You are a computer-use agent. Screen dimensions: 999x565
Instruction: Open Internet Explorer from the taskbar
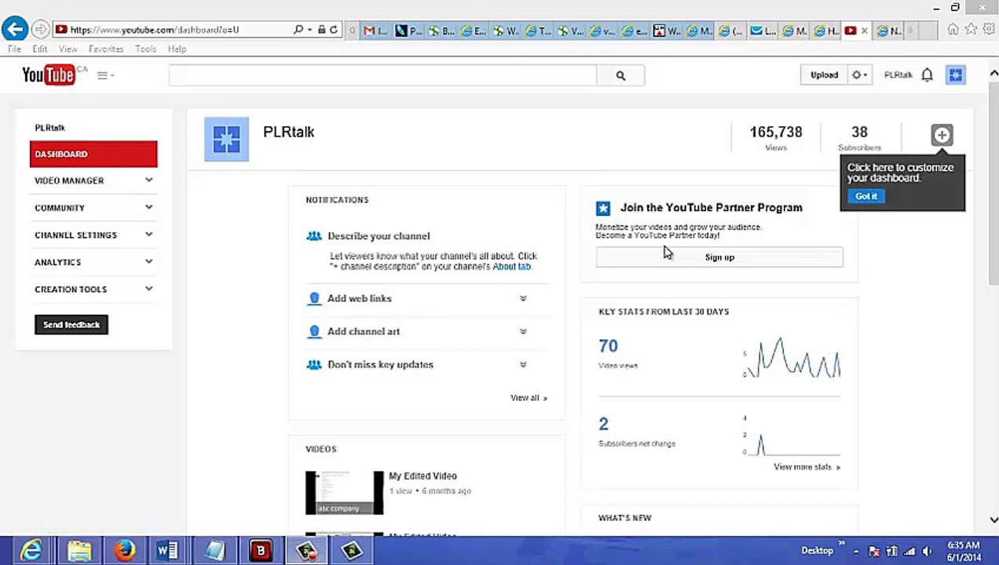point(31,551)
